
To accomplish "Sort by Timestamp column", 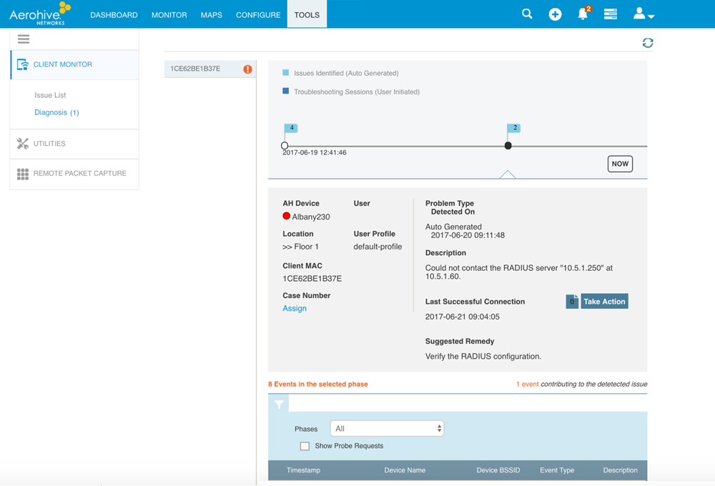I will (303, 470).
